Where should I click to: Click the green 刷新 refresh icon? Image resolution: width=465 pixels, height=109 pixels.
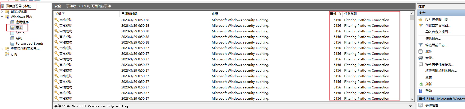pos(421,84)
